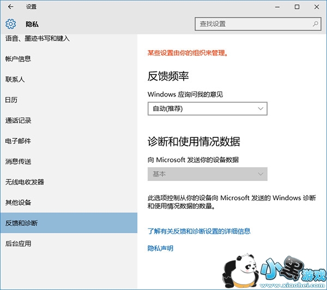Click the Windows 应询问我的意见 label

pos(185,94)
